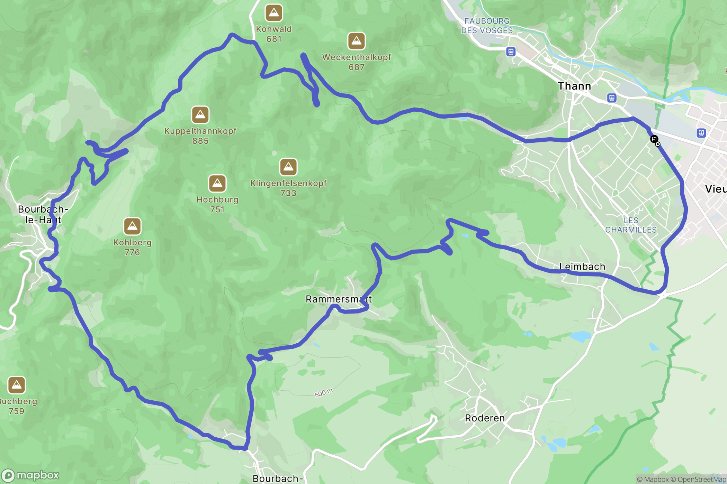Click the route start flag marker
Viewport: 727px width, 484px height.
coord(654,139)
